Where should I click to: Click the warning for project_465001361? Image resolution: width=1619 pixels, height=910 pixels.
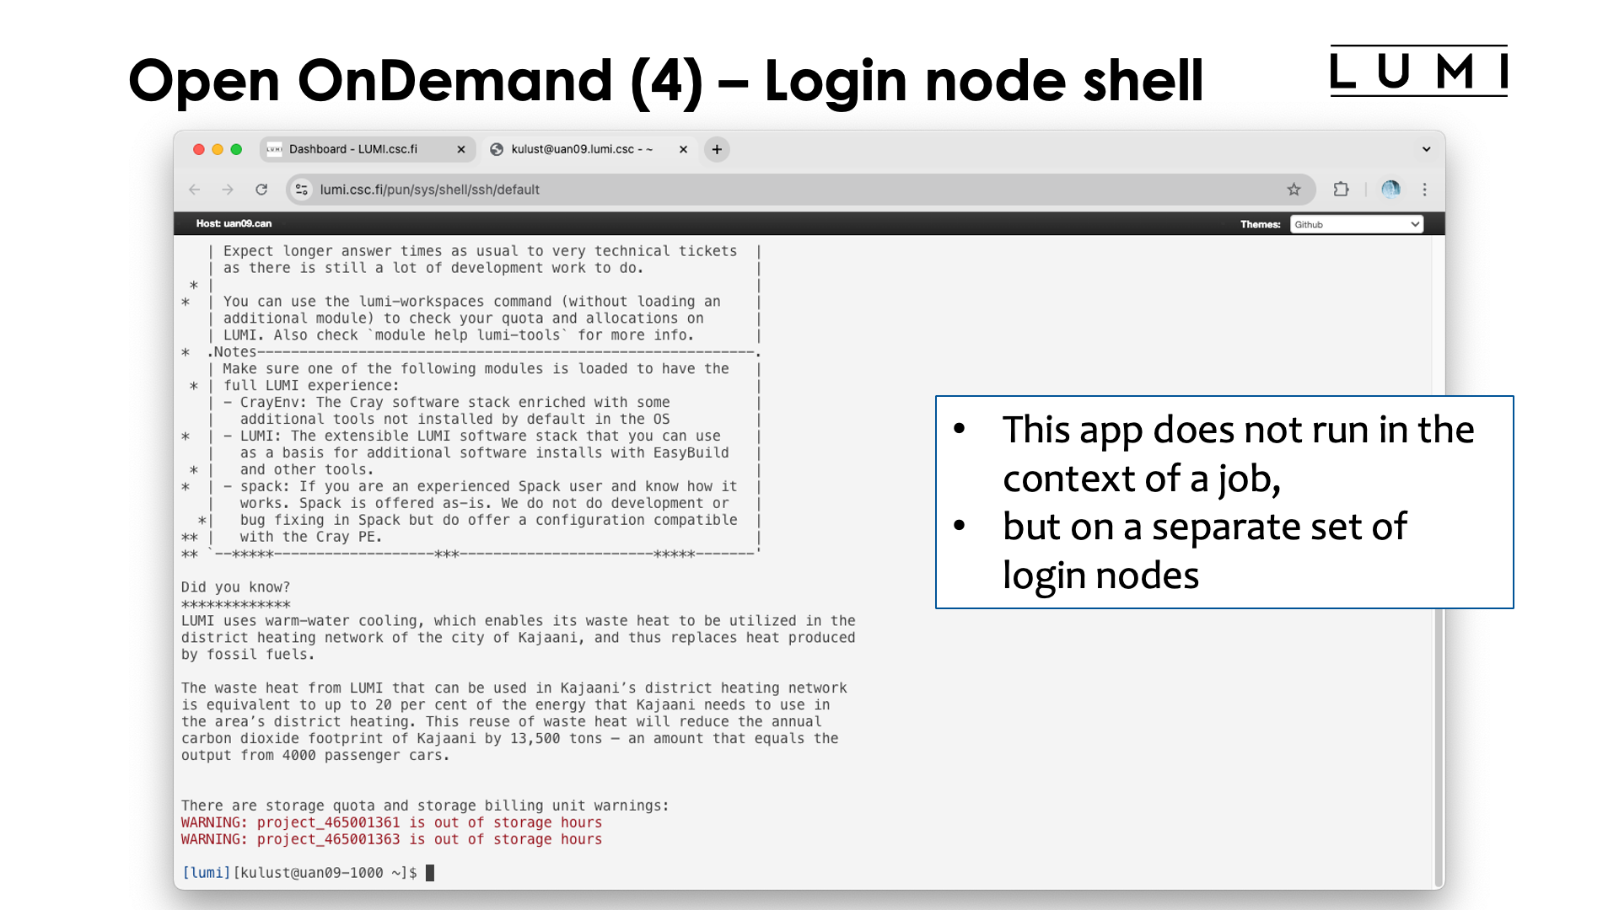[x=391, y=822]
